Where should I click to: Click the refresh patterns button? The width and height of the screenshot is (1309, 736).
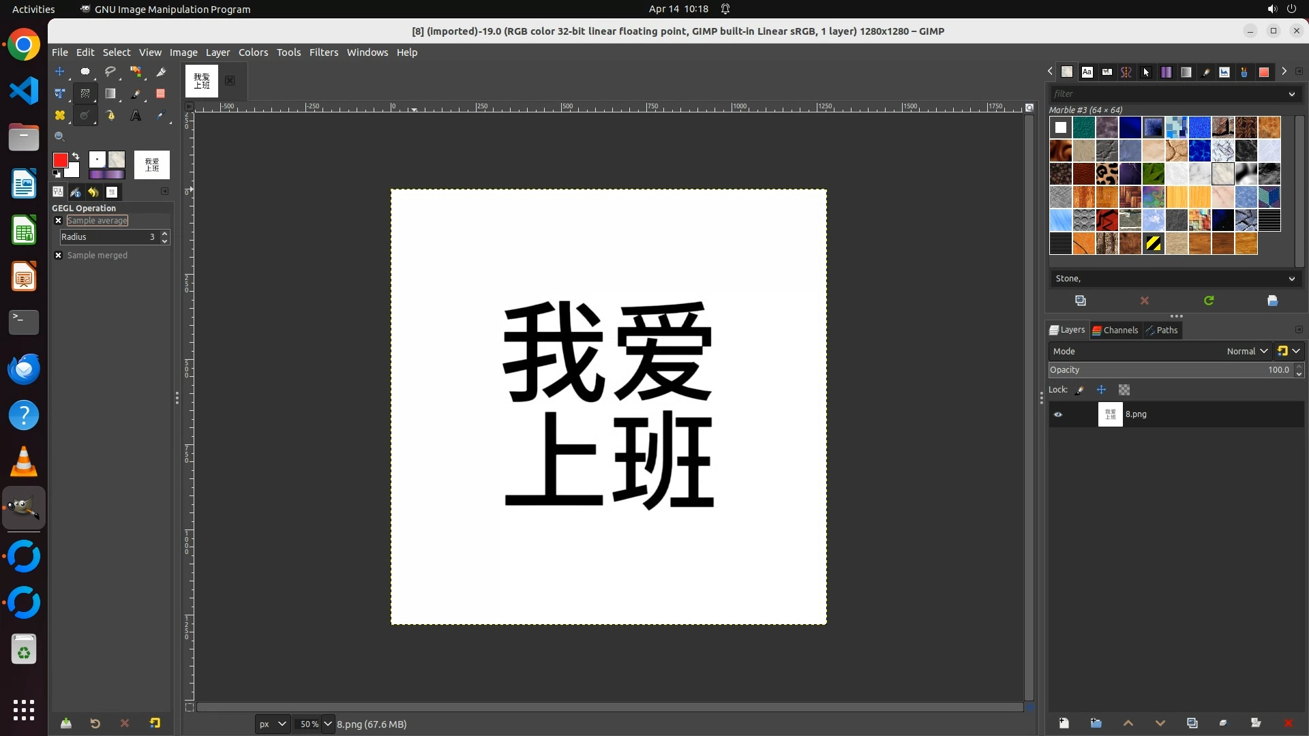[x=1209, y=301]
